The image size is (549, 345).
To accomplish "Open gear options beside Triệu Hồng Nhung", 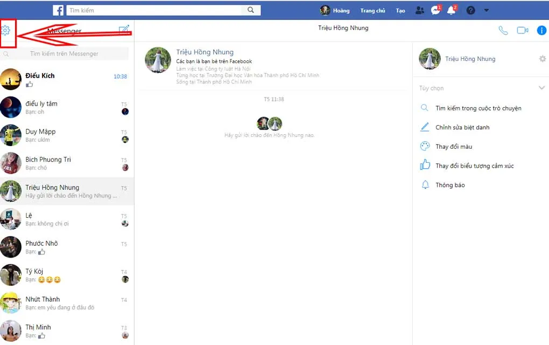I will (x=542, y=59).
